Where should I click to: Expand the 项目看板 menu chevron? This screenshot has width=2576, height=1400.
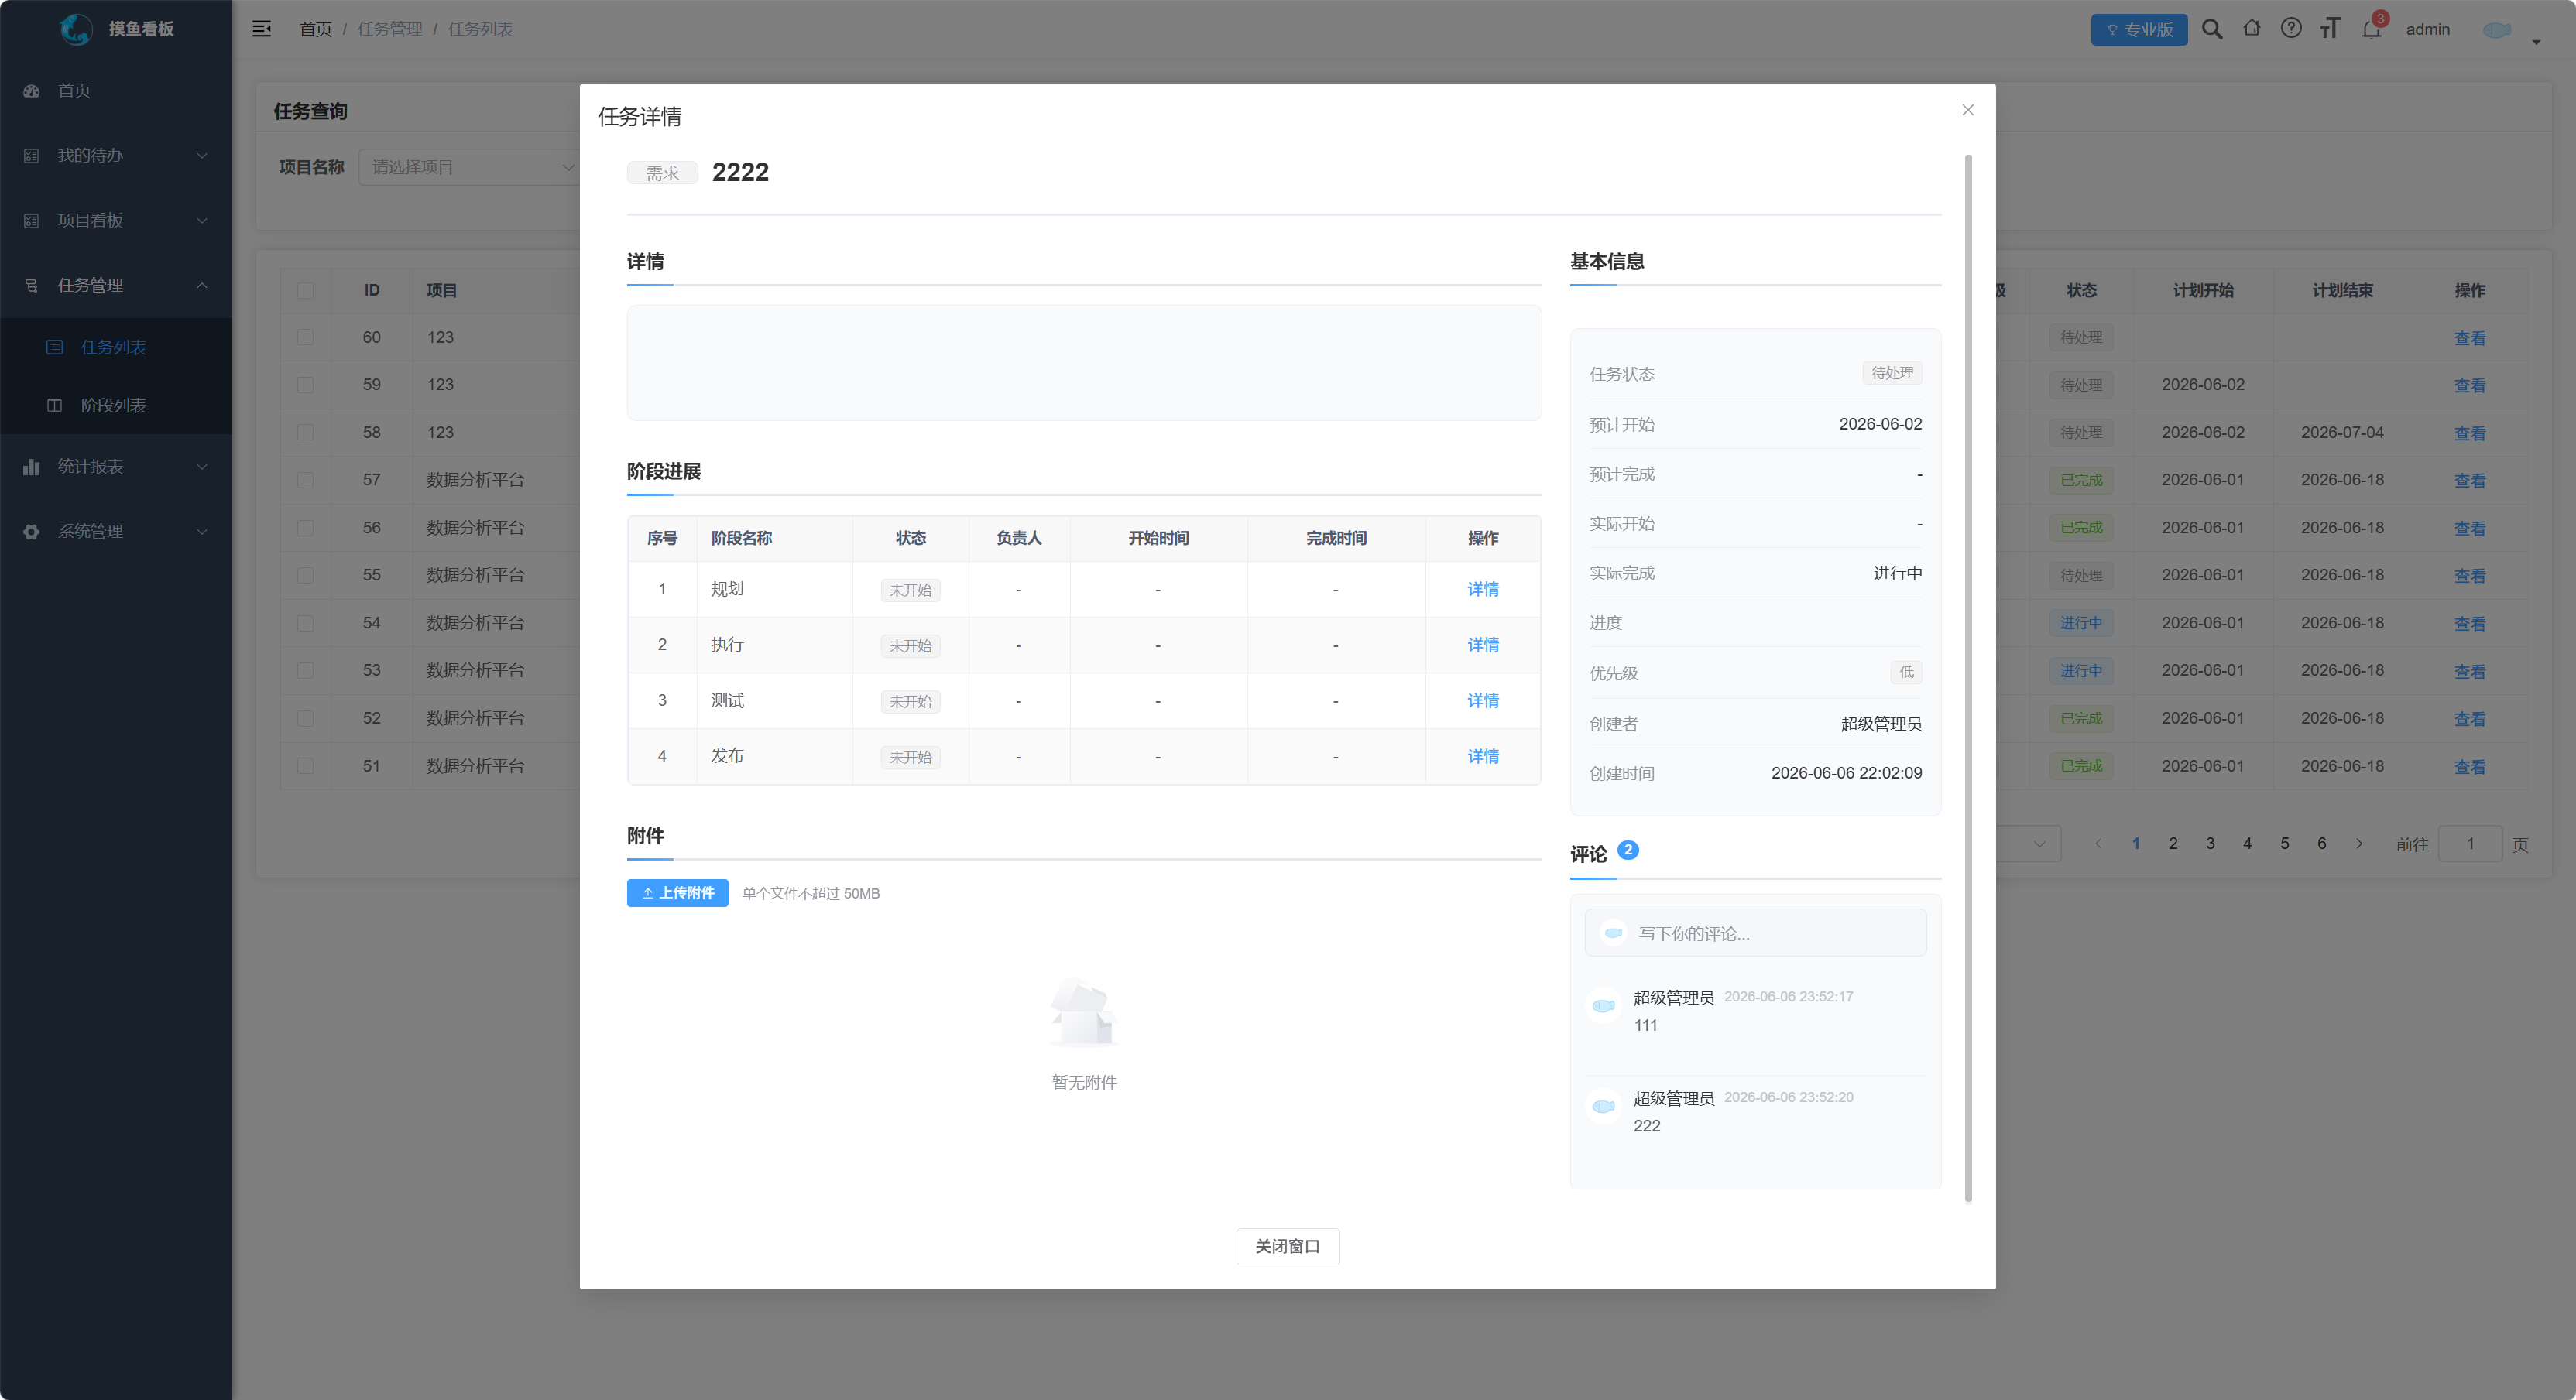202,220
